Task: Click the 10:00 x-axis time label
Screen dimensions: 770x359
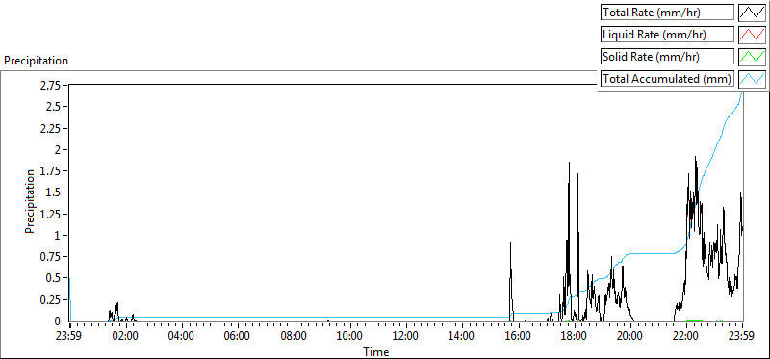Action: (350, 337)
